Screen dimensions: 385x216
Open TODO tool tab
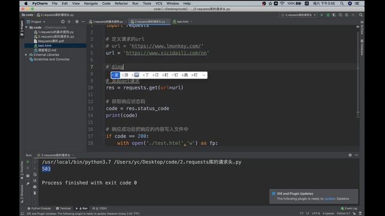click(99, 208)
